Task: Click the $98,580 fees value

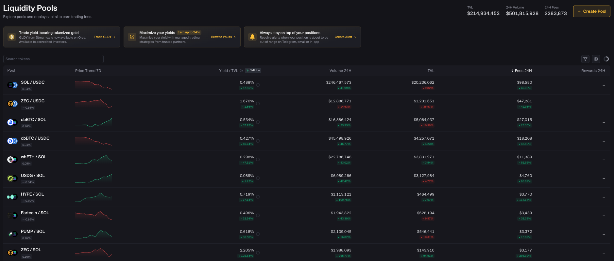Action: pos(524,82)
